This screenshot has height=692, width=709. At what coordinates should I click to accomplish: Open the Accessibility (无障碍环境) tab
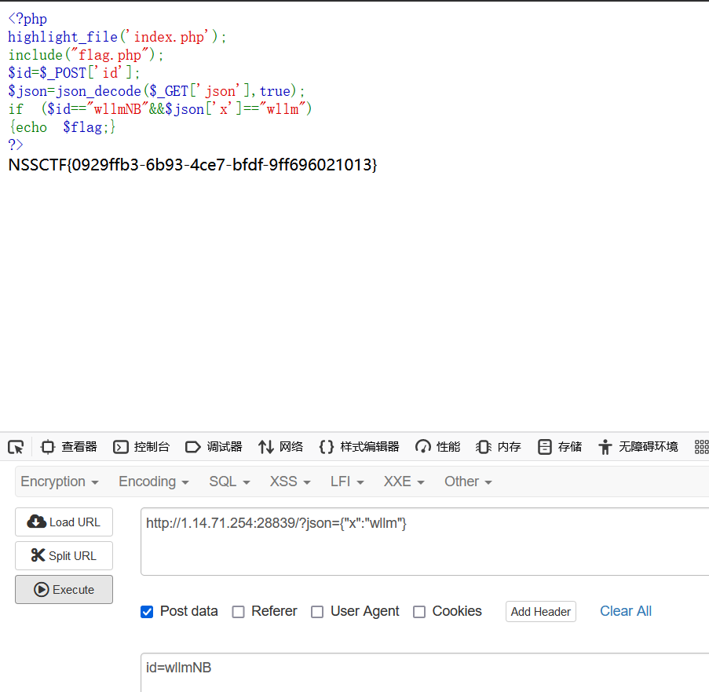(x=638, y=447)
